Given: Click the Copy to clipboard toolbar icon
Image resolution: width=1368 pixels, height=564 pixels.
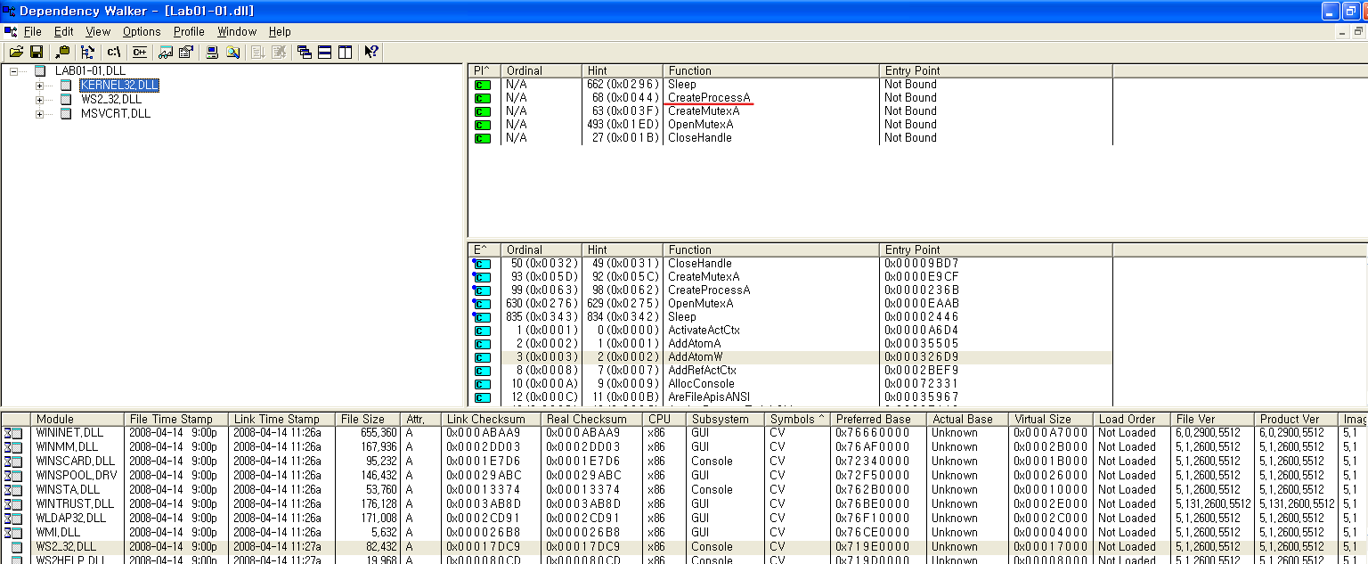Looking at the screenshot, I should point(62,52).
